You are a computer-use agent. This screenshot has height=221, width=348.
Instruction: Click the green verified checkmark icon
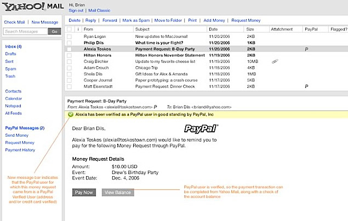[71, 114]
